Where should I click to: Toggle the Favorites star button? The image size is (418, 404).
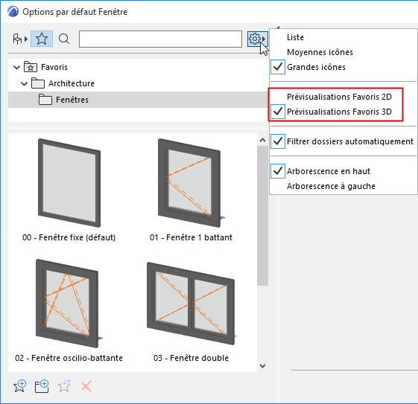point(42,39)
